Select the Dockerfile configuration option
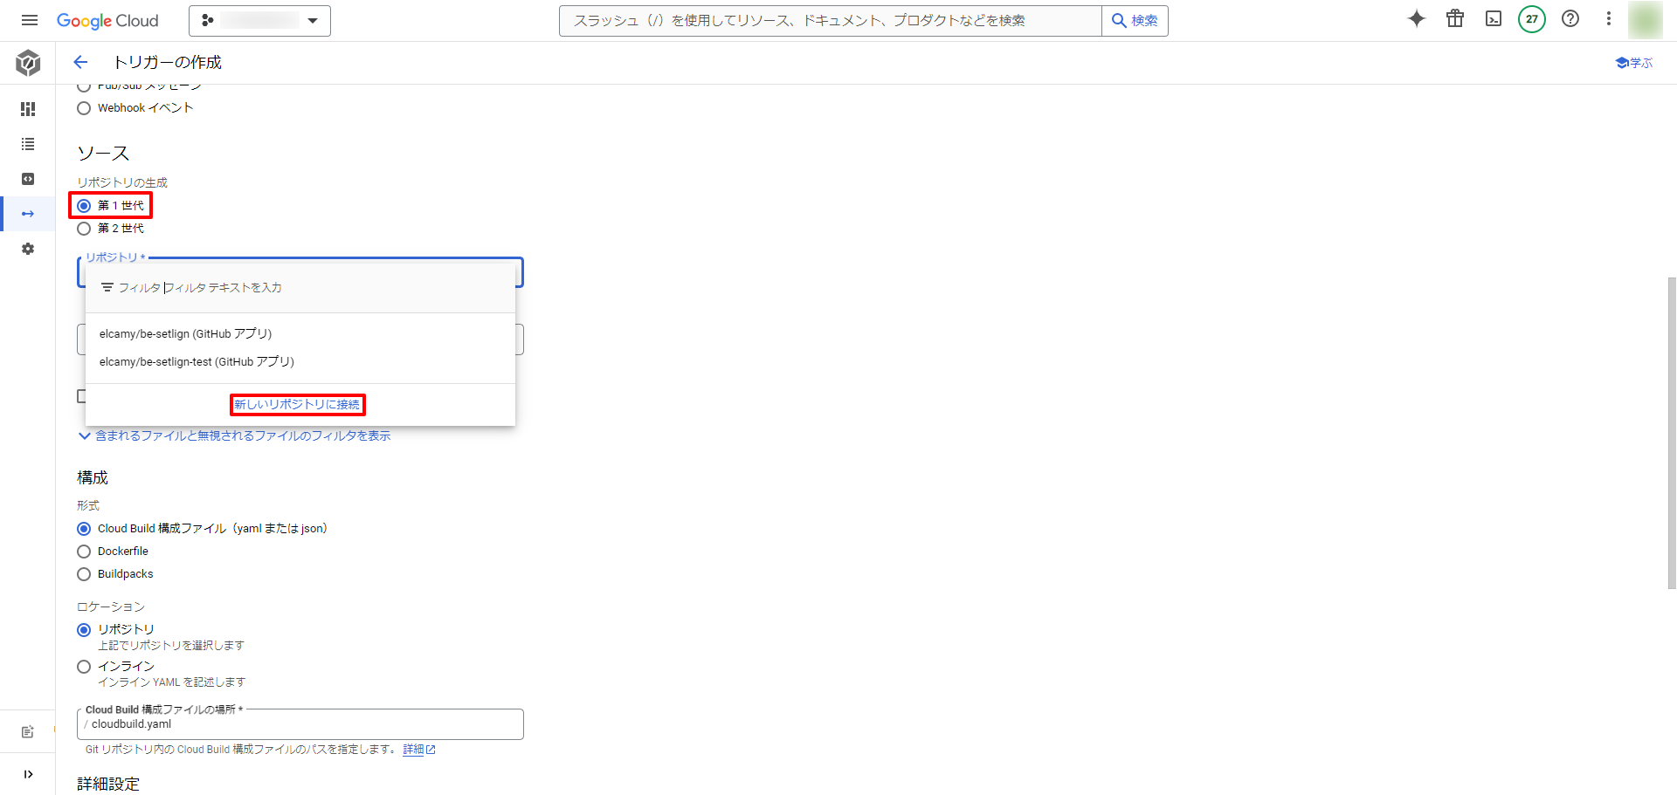The height and width of the screenshot is (795, 1677). click(84, 552)
